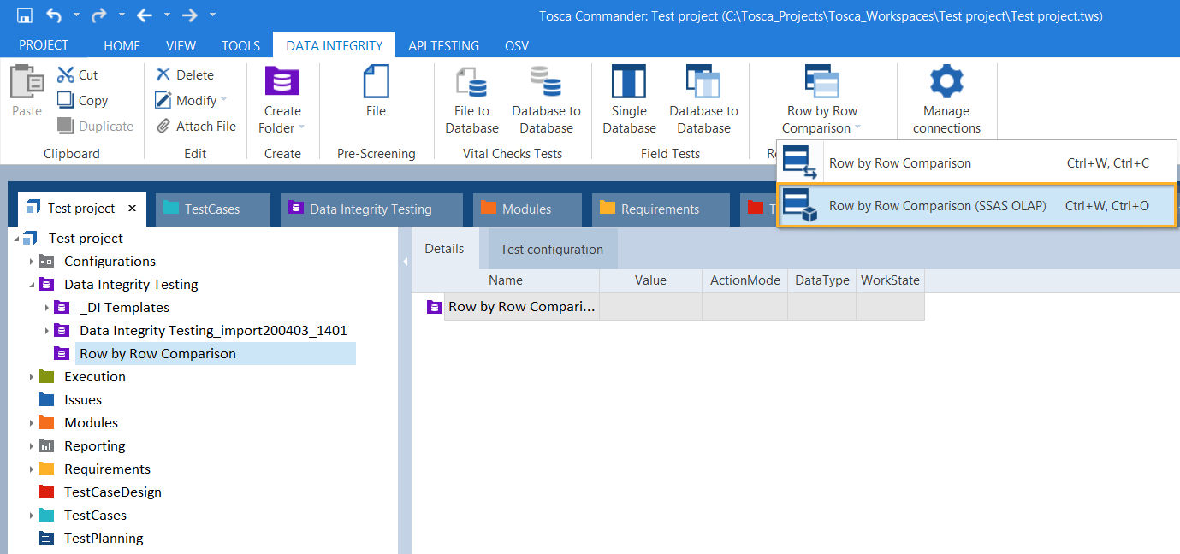Select TestCaseDesign in project tree
This screenshot has height=554, width=1180.
pyautogui.click(x=112, y=492)
